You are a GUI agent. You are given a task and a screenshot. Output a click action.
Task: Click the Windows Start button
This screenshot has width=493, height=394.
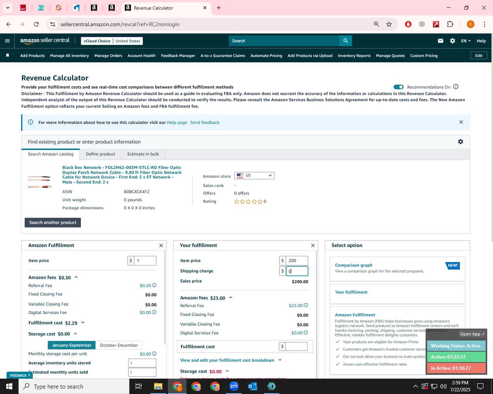(9, 386)
